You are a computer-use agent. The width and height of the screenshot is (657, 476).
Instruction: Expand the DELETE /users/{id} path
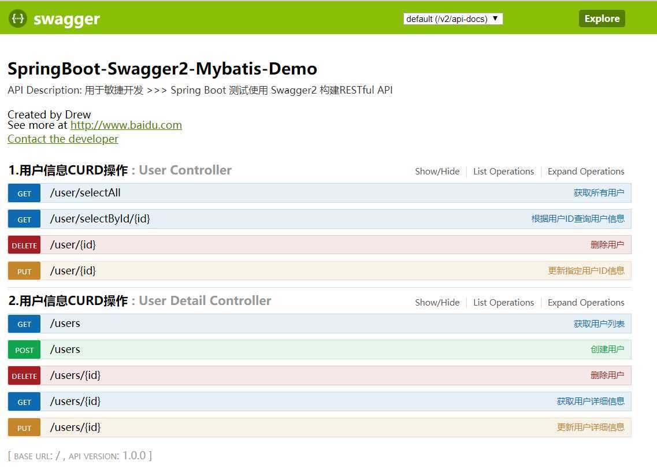(76, 375)
